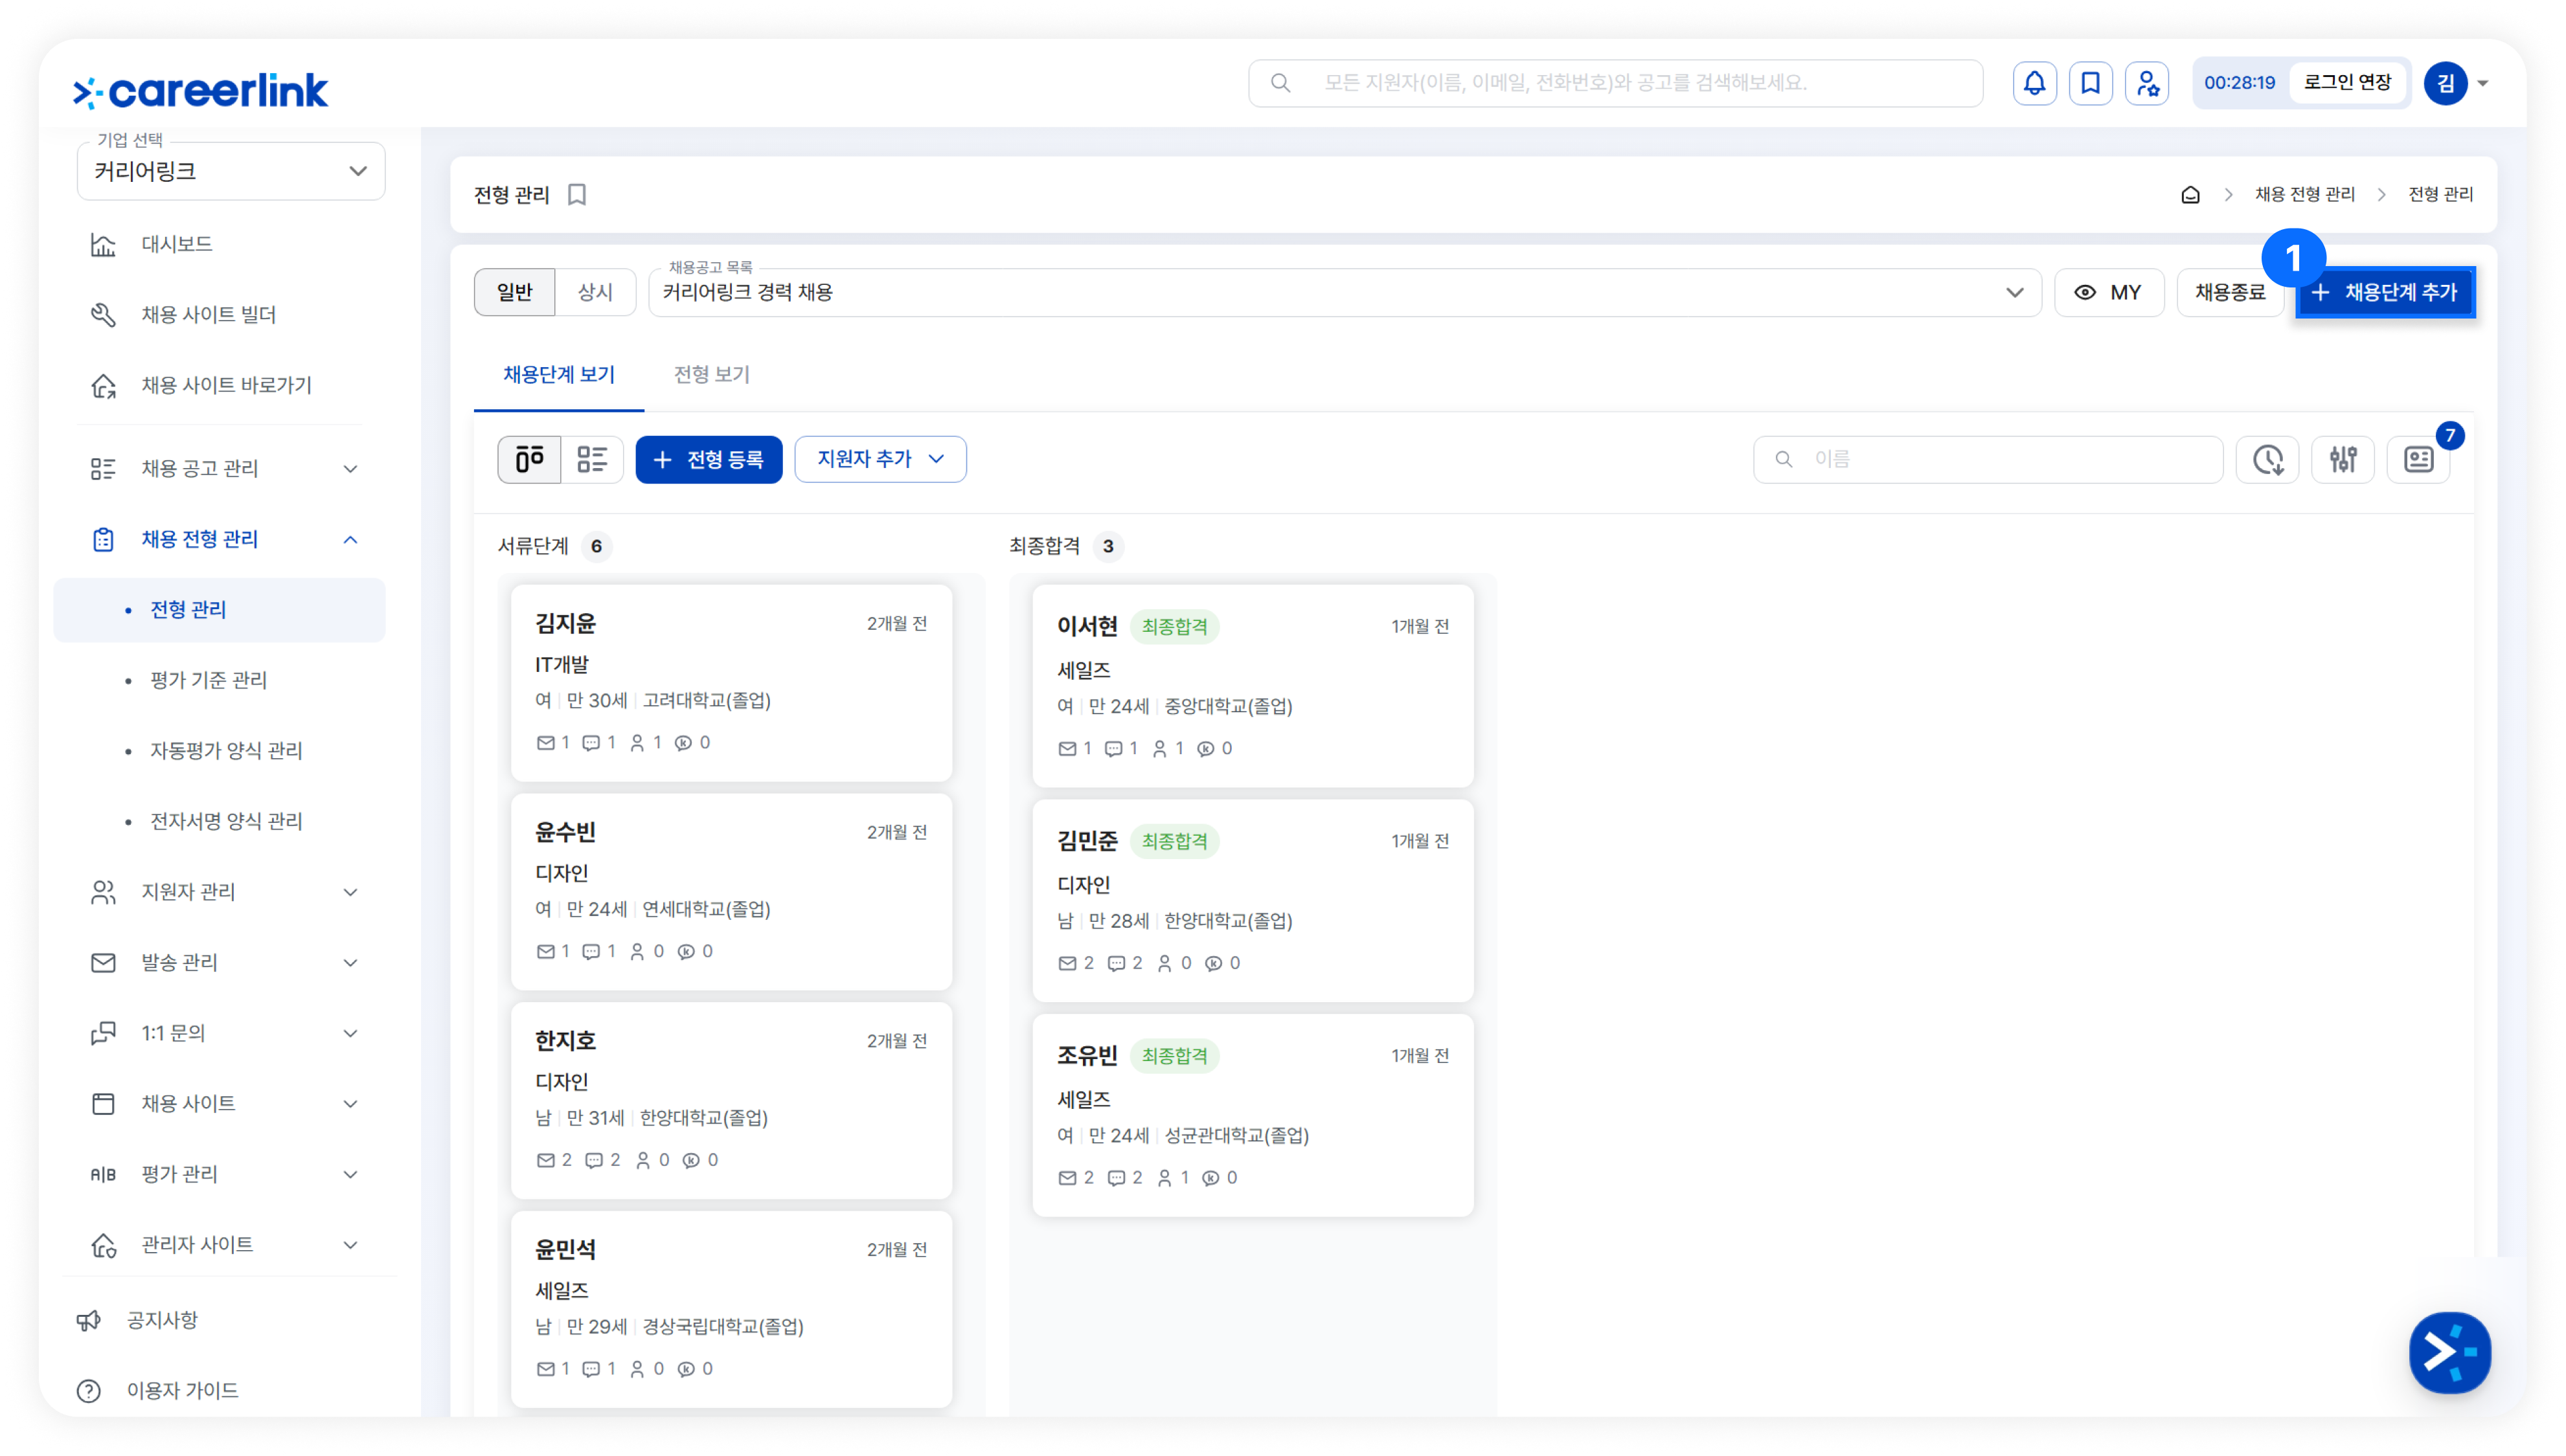Open the user favorites star icon
The width and height of the screenshot is (2566, 1456).
click(2147, 83)
